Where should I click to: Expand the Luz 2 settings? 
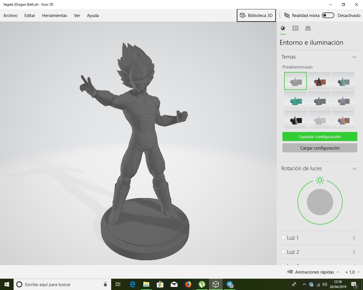tap(354, 252)
